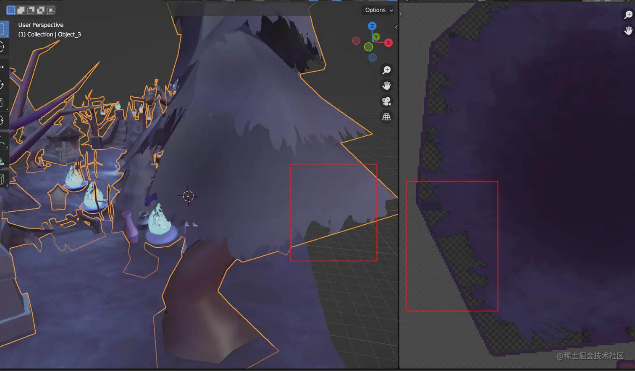Click the zoom magnifier in image editor
Viewport: 635px width, 371px height.
coord(628,15)
